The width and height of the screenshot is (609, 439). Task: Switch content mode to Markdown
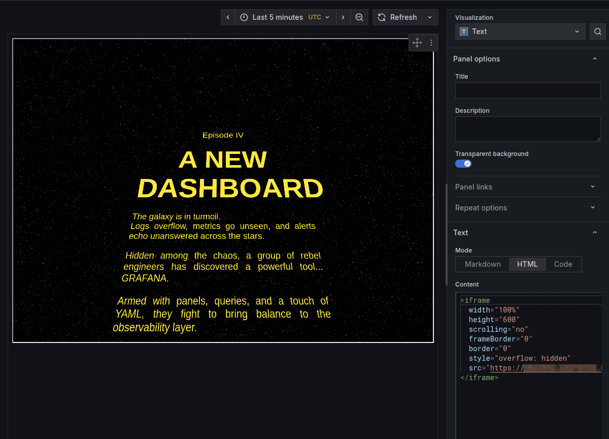(482, 264)
